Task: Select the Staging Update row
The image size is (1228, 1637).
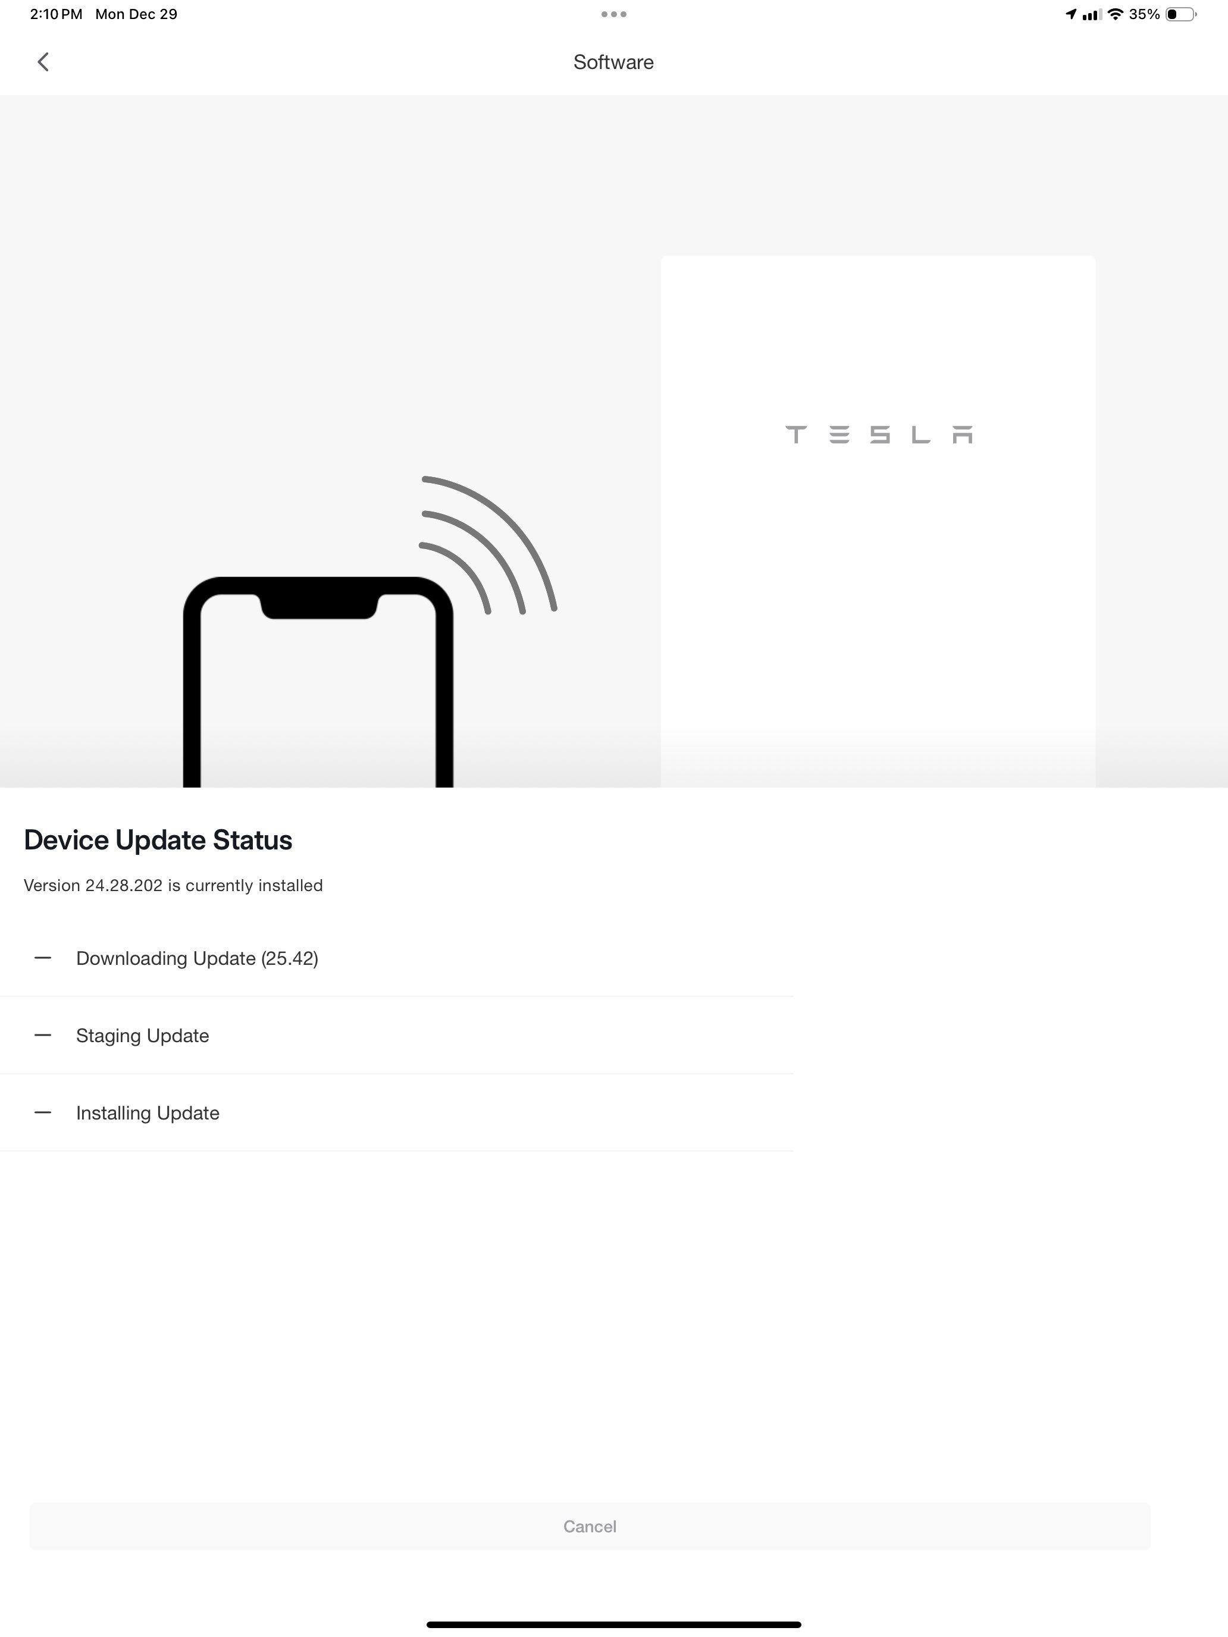Action: [x=397, y=1036]
